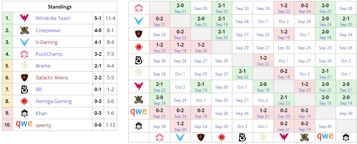Click the V-Gaming logo in Standings table
This screenshot has width=357, height=144.
tap(24, 42)
